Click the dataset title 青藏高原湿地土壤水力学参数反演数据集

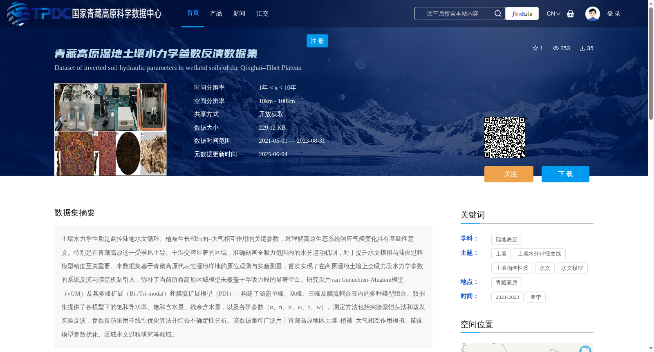click(x=156, y=54)
